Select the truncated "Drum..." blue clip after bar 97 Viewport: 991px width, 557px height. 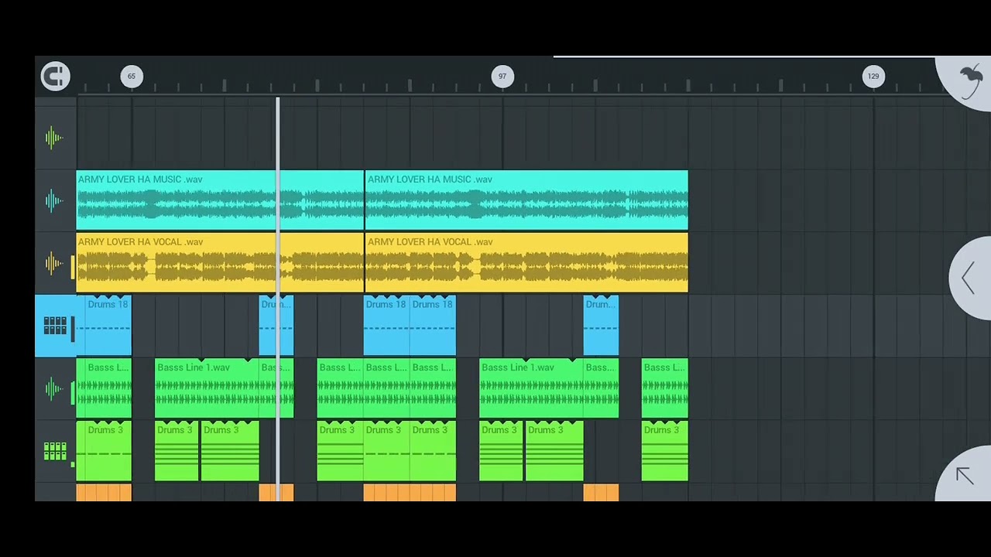[601, 326]
